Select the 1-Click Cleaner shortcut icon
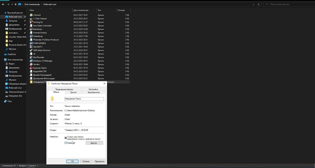315x168 pixels. [31, 19]
